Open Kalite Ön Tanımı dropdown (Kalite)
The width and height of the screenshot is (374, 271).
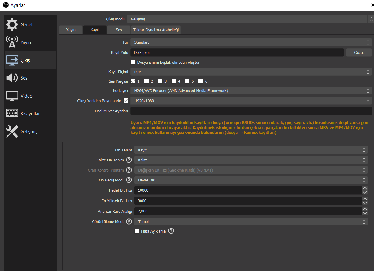(x=251, y=160)
